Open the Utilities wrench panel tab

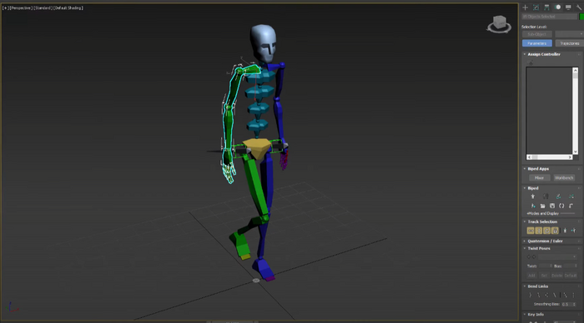[x=579, y=7]
